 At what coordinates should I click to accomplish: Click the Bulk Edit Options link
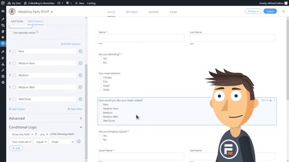[x=71, y=44]
